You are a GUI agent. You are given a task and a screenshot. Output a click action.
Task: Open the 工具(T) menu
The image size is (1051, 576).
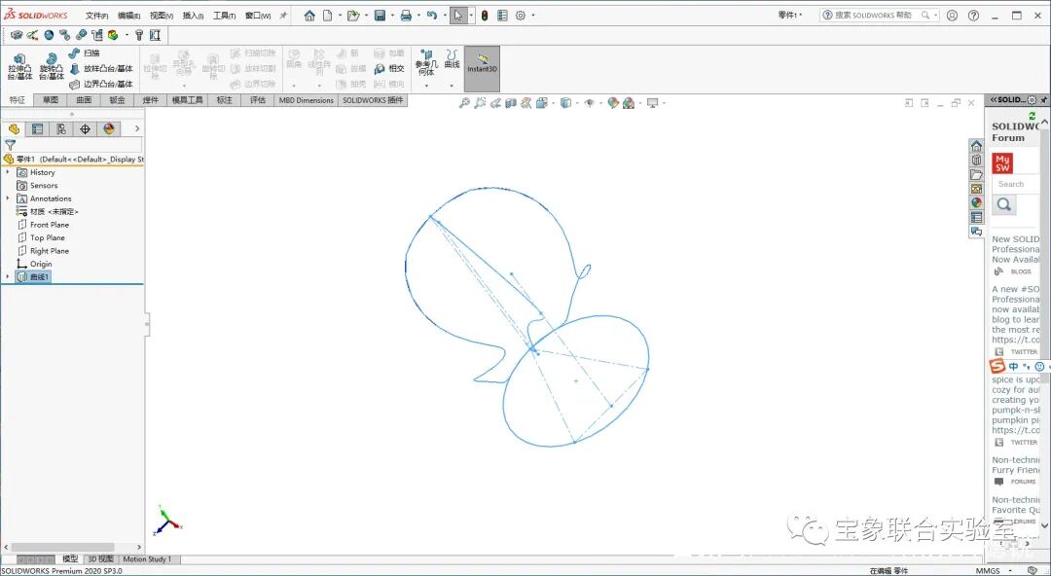pos(225,16)
